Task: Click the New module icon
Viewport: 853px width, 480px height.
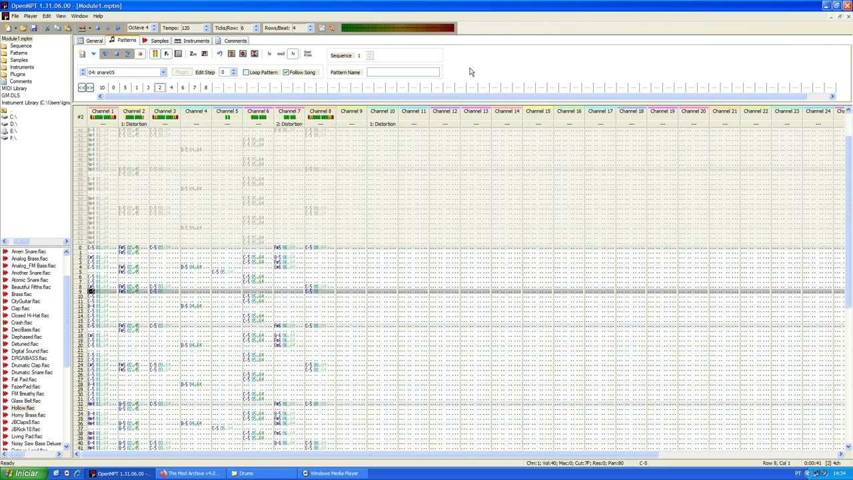Action: click(8, 28)
